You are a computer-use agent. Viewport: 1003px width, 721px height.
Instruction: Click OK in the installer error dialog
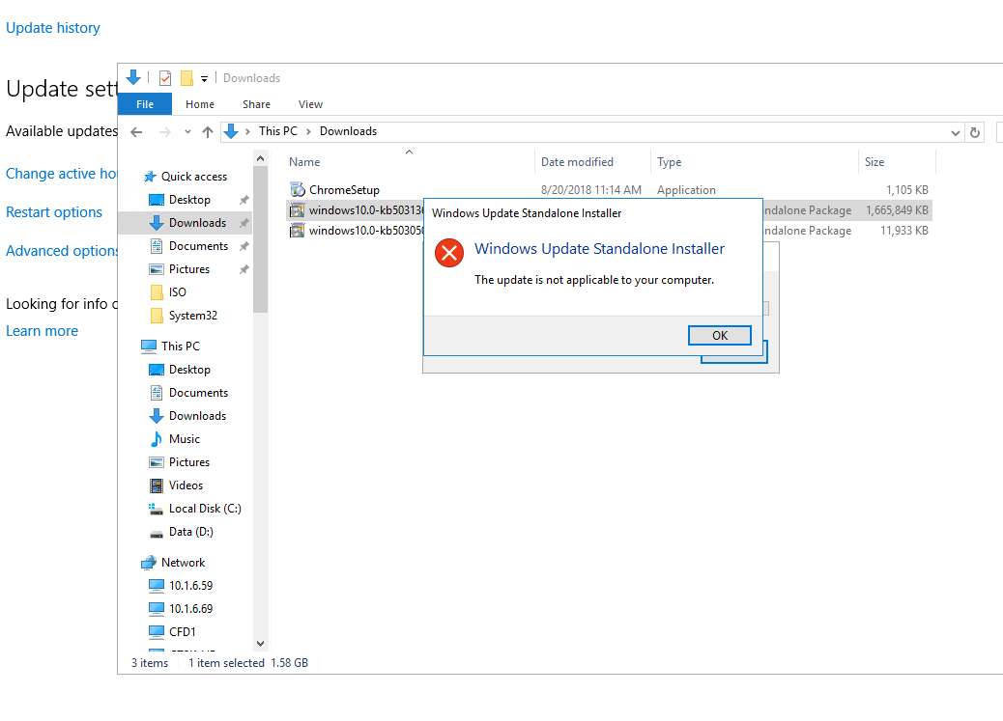[719, 336]
